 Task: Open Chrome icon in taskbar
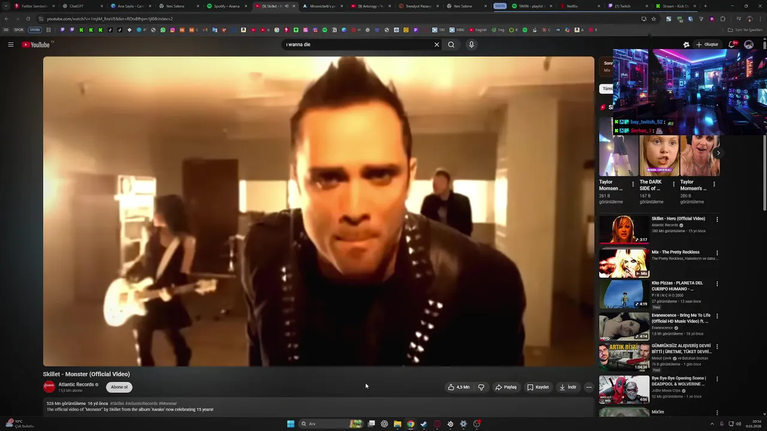point(410,424)
